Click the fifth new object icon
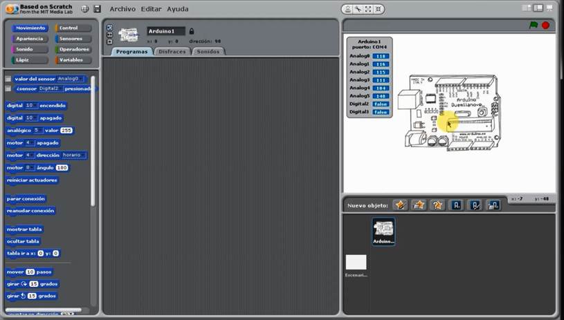564x320 pixels. (475, 205)
